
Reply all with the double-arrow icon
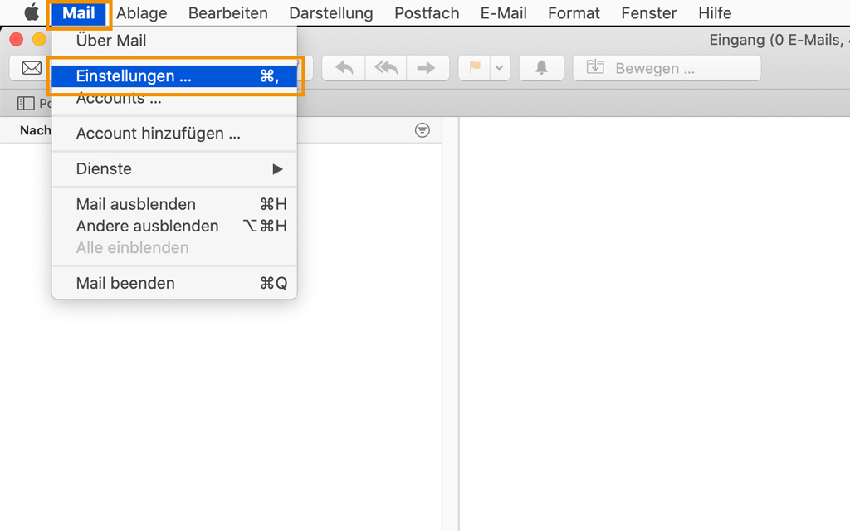386,68
